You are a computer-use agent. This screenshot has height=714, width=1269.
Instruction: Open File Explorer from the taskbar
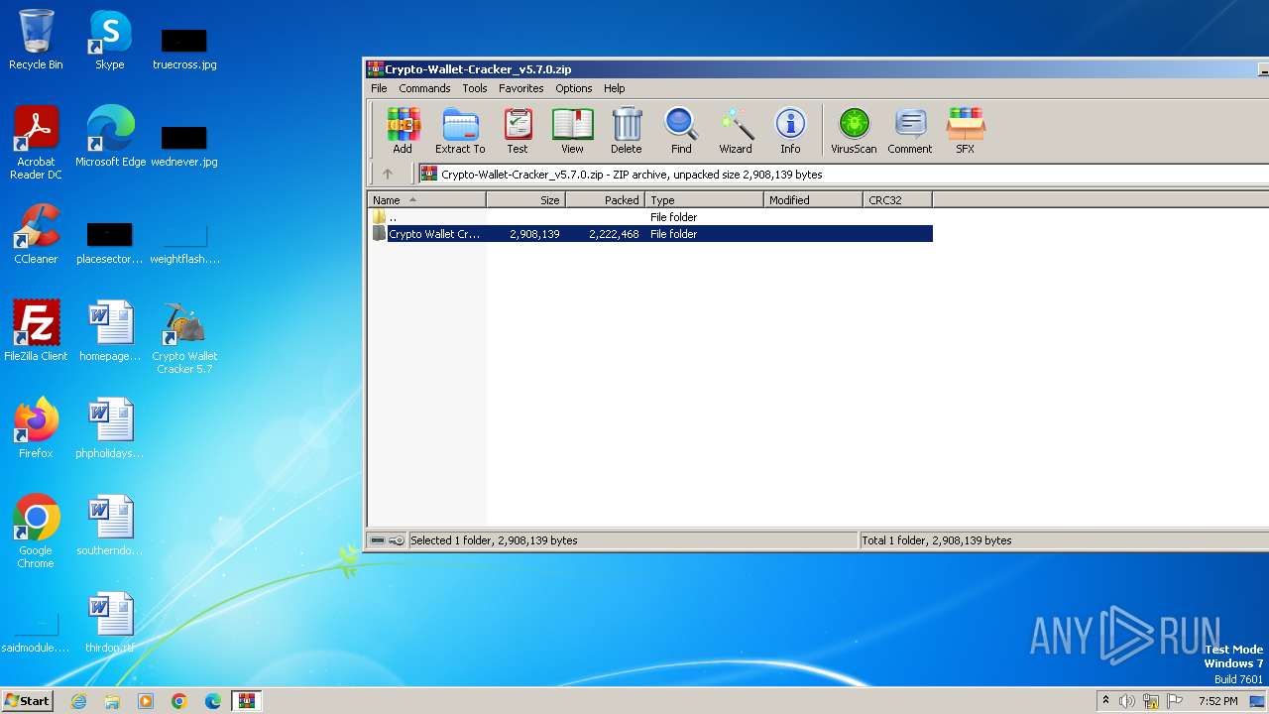click(x=112, y=701)
